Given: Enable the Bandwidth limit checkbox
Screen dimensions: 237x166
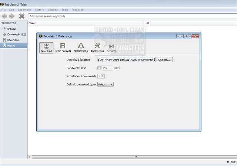Looking at the screenshot, I should coord(99,68).
